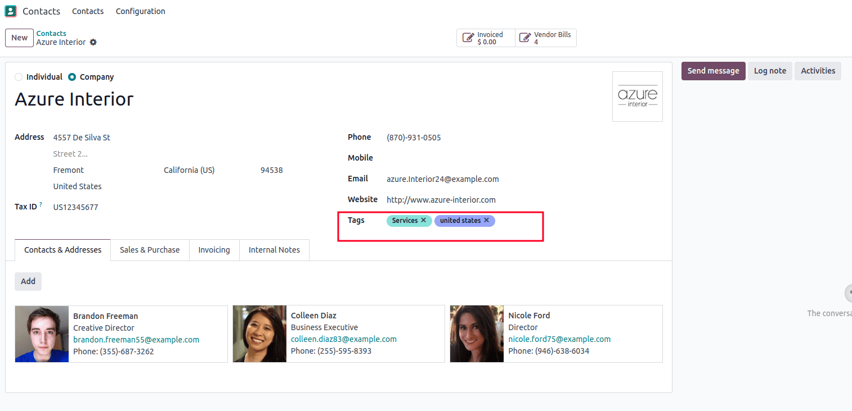Open the Invoiced stat button

pyautogui.click(x=486, y=38)
